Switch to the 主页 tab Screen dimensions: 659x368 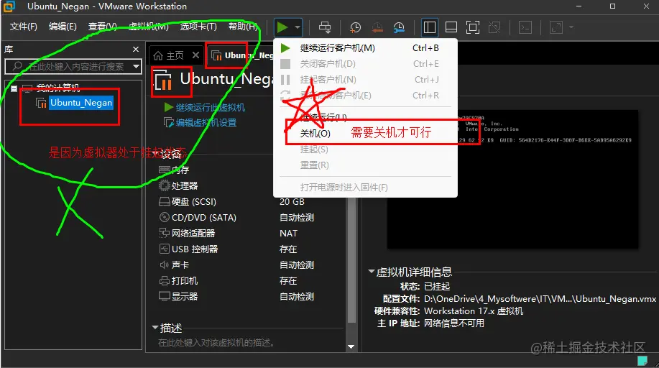coord(169,55)
